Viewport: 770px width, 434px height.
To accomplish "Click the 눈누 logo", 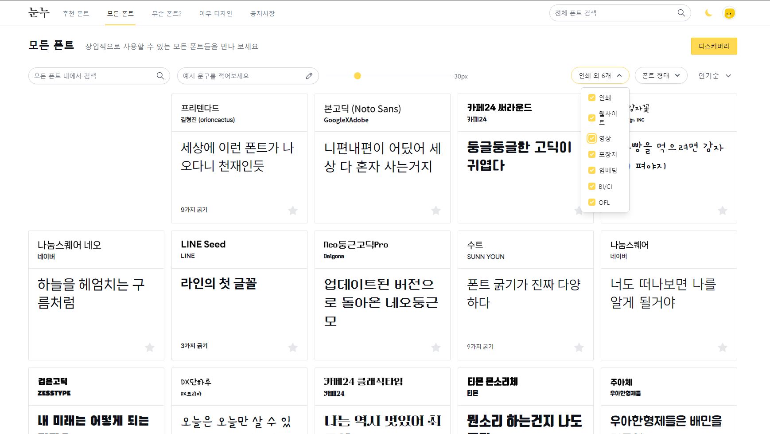I will (39, 13).
